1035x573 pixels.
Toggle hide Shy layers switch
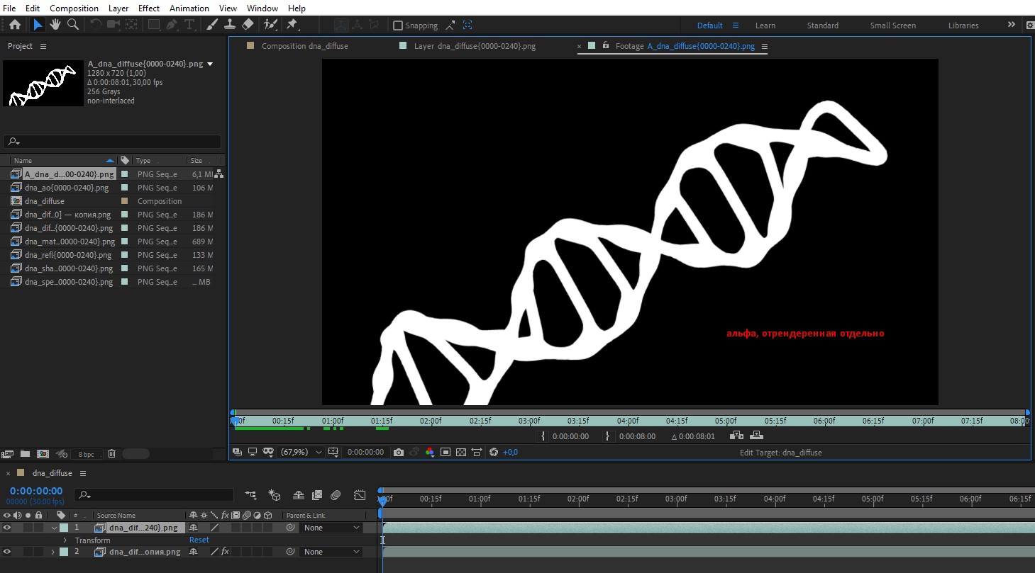298,495
